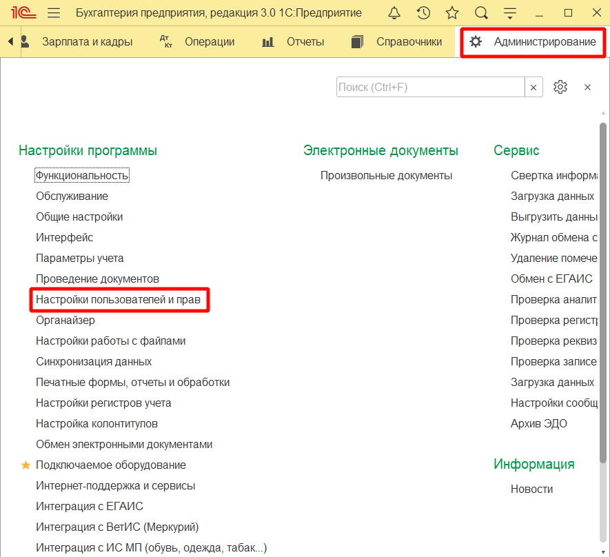Open Произвольные документы

pyautogui.click(x=386, y=176)
